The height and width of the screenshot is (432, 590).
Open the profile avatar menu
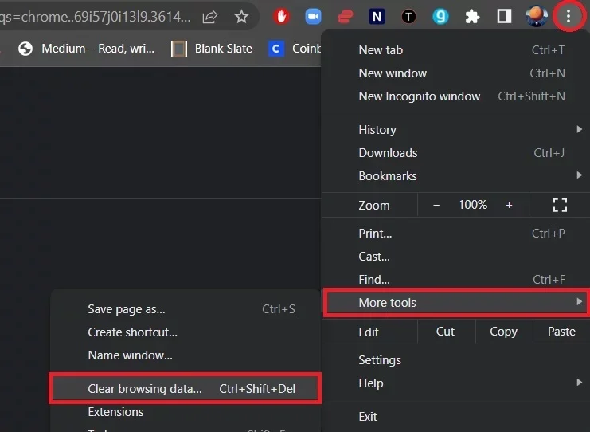(536, 17)
